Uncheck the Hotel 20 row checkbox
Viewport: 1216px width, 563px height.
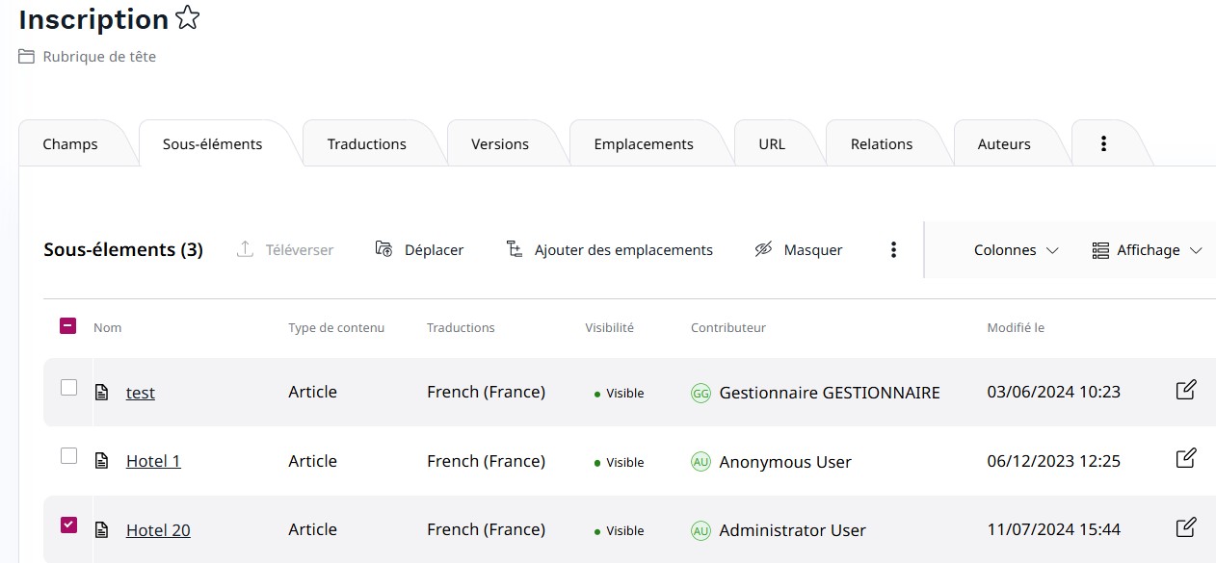(68, 525)
